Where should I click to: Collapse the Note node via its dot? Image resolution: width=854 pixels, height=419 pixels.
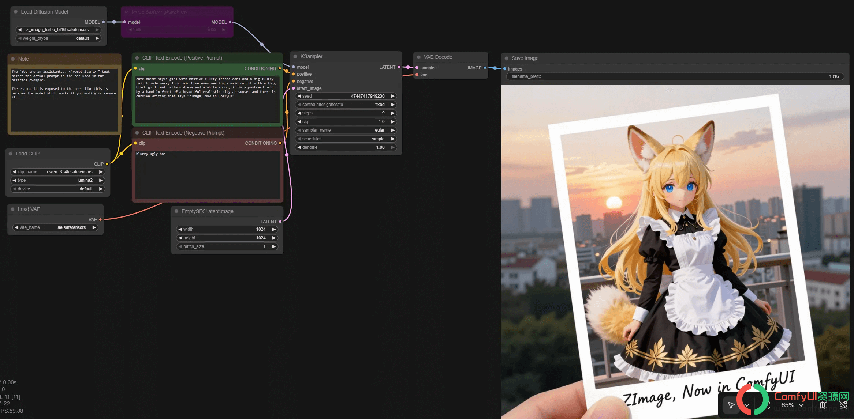(x=13, y=59)
